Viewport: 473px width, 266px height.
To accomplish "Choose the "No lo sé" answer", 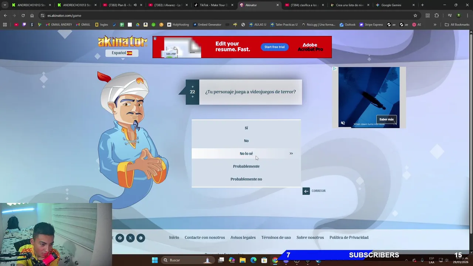I will click(x=246, y=153).
